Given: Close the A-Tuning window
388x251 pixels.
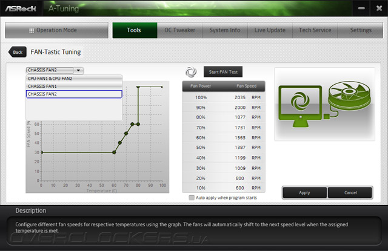Looking at the screenshot, I should (379, 8).
